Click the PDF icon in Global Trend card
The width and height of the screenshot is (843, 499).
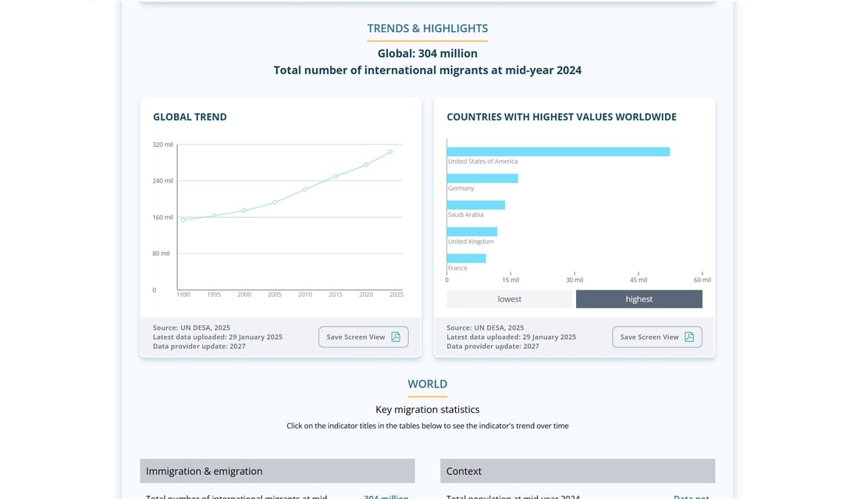(396, 337)
